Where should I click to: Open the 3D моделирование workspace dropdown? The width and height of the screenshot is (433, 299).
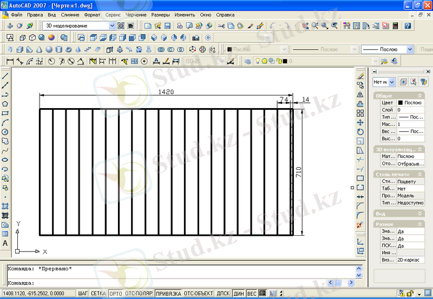113,25
